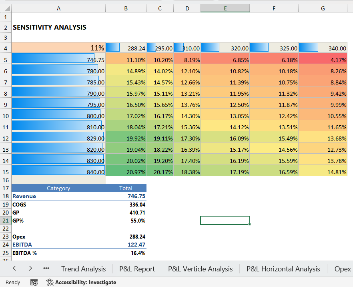Switch to the P&L Report tab
Viewport: 353px width, 287px height.
click(137, 269)
